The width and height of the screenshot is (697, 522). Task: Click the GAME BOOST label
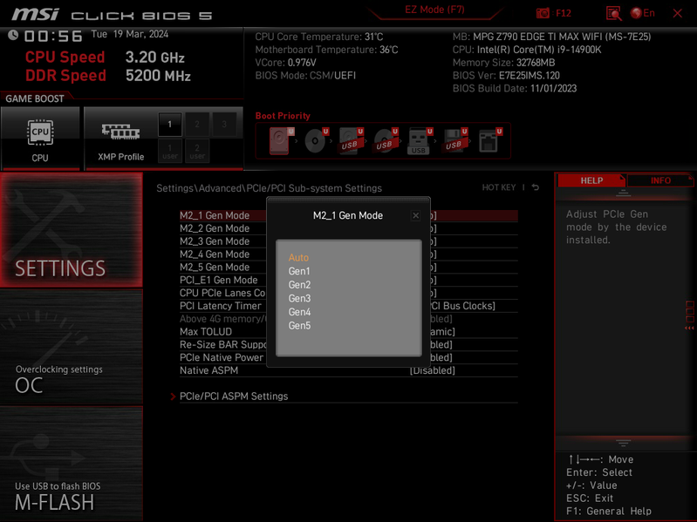(x=35, y=98)
